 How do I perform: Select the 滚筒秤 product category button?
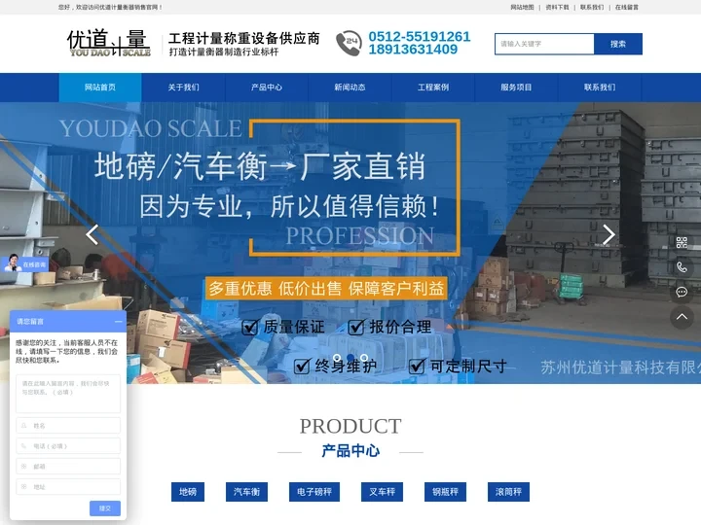(509, 492)
